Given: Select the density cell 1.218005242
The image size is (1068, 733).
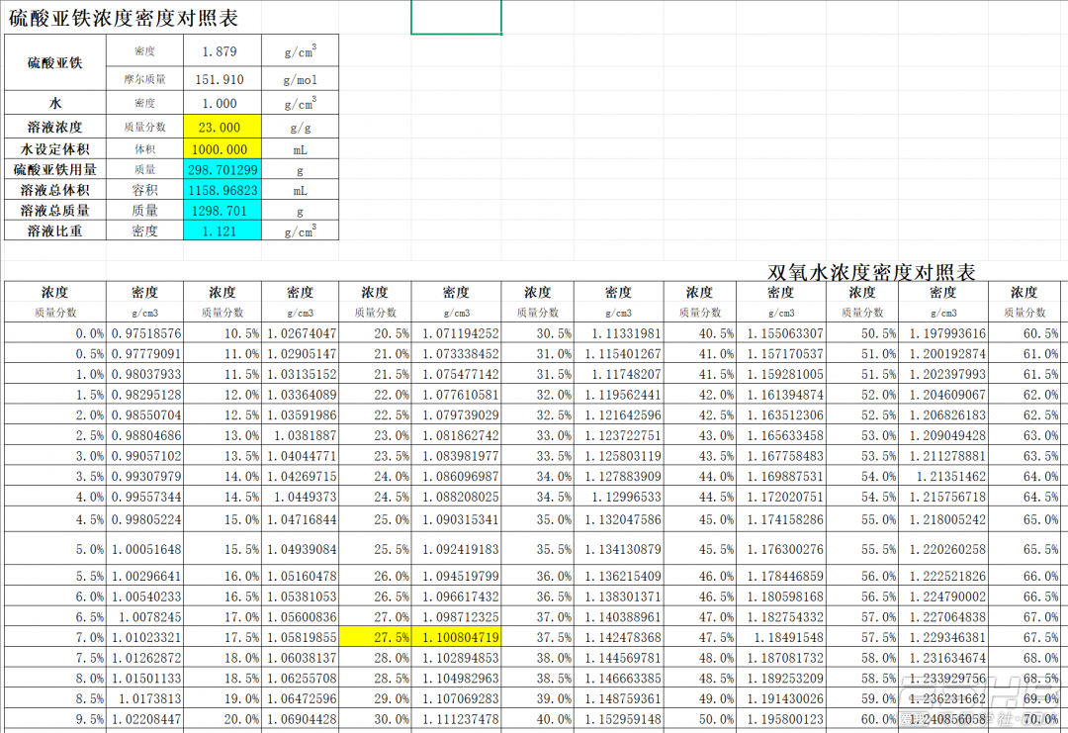Looking at the screenshot, I should click(943, 519).
